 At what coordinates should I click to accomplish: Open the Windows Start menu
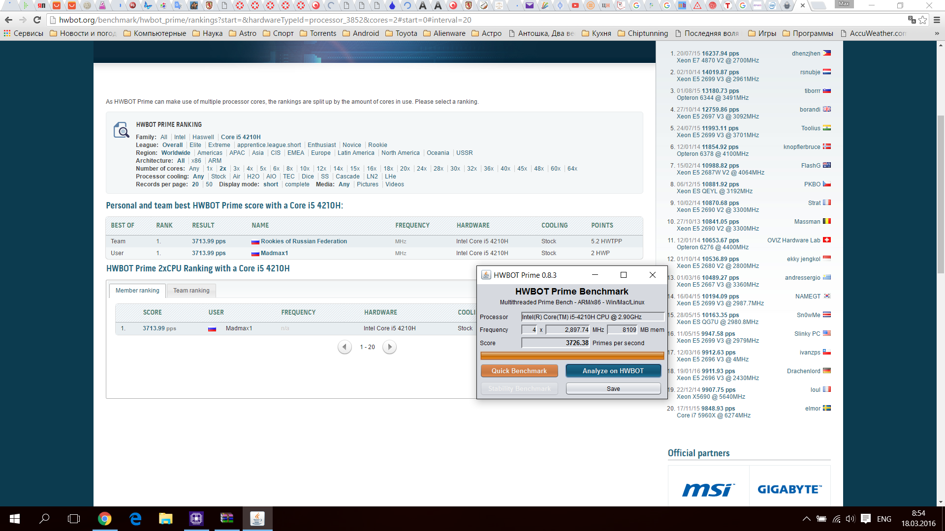15,519
